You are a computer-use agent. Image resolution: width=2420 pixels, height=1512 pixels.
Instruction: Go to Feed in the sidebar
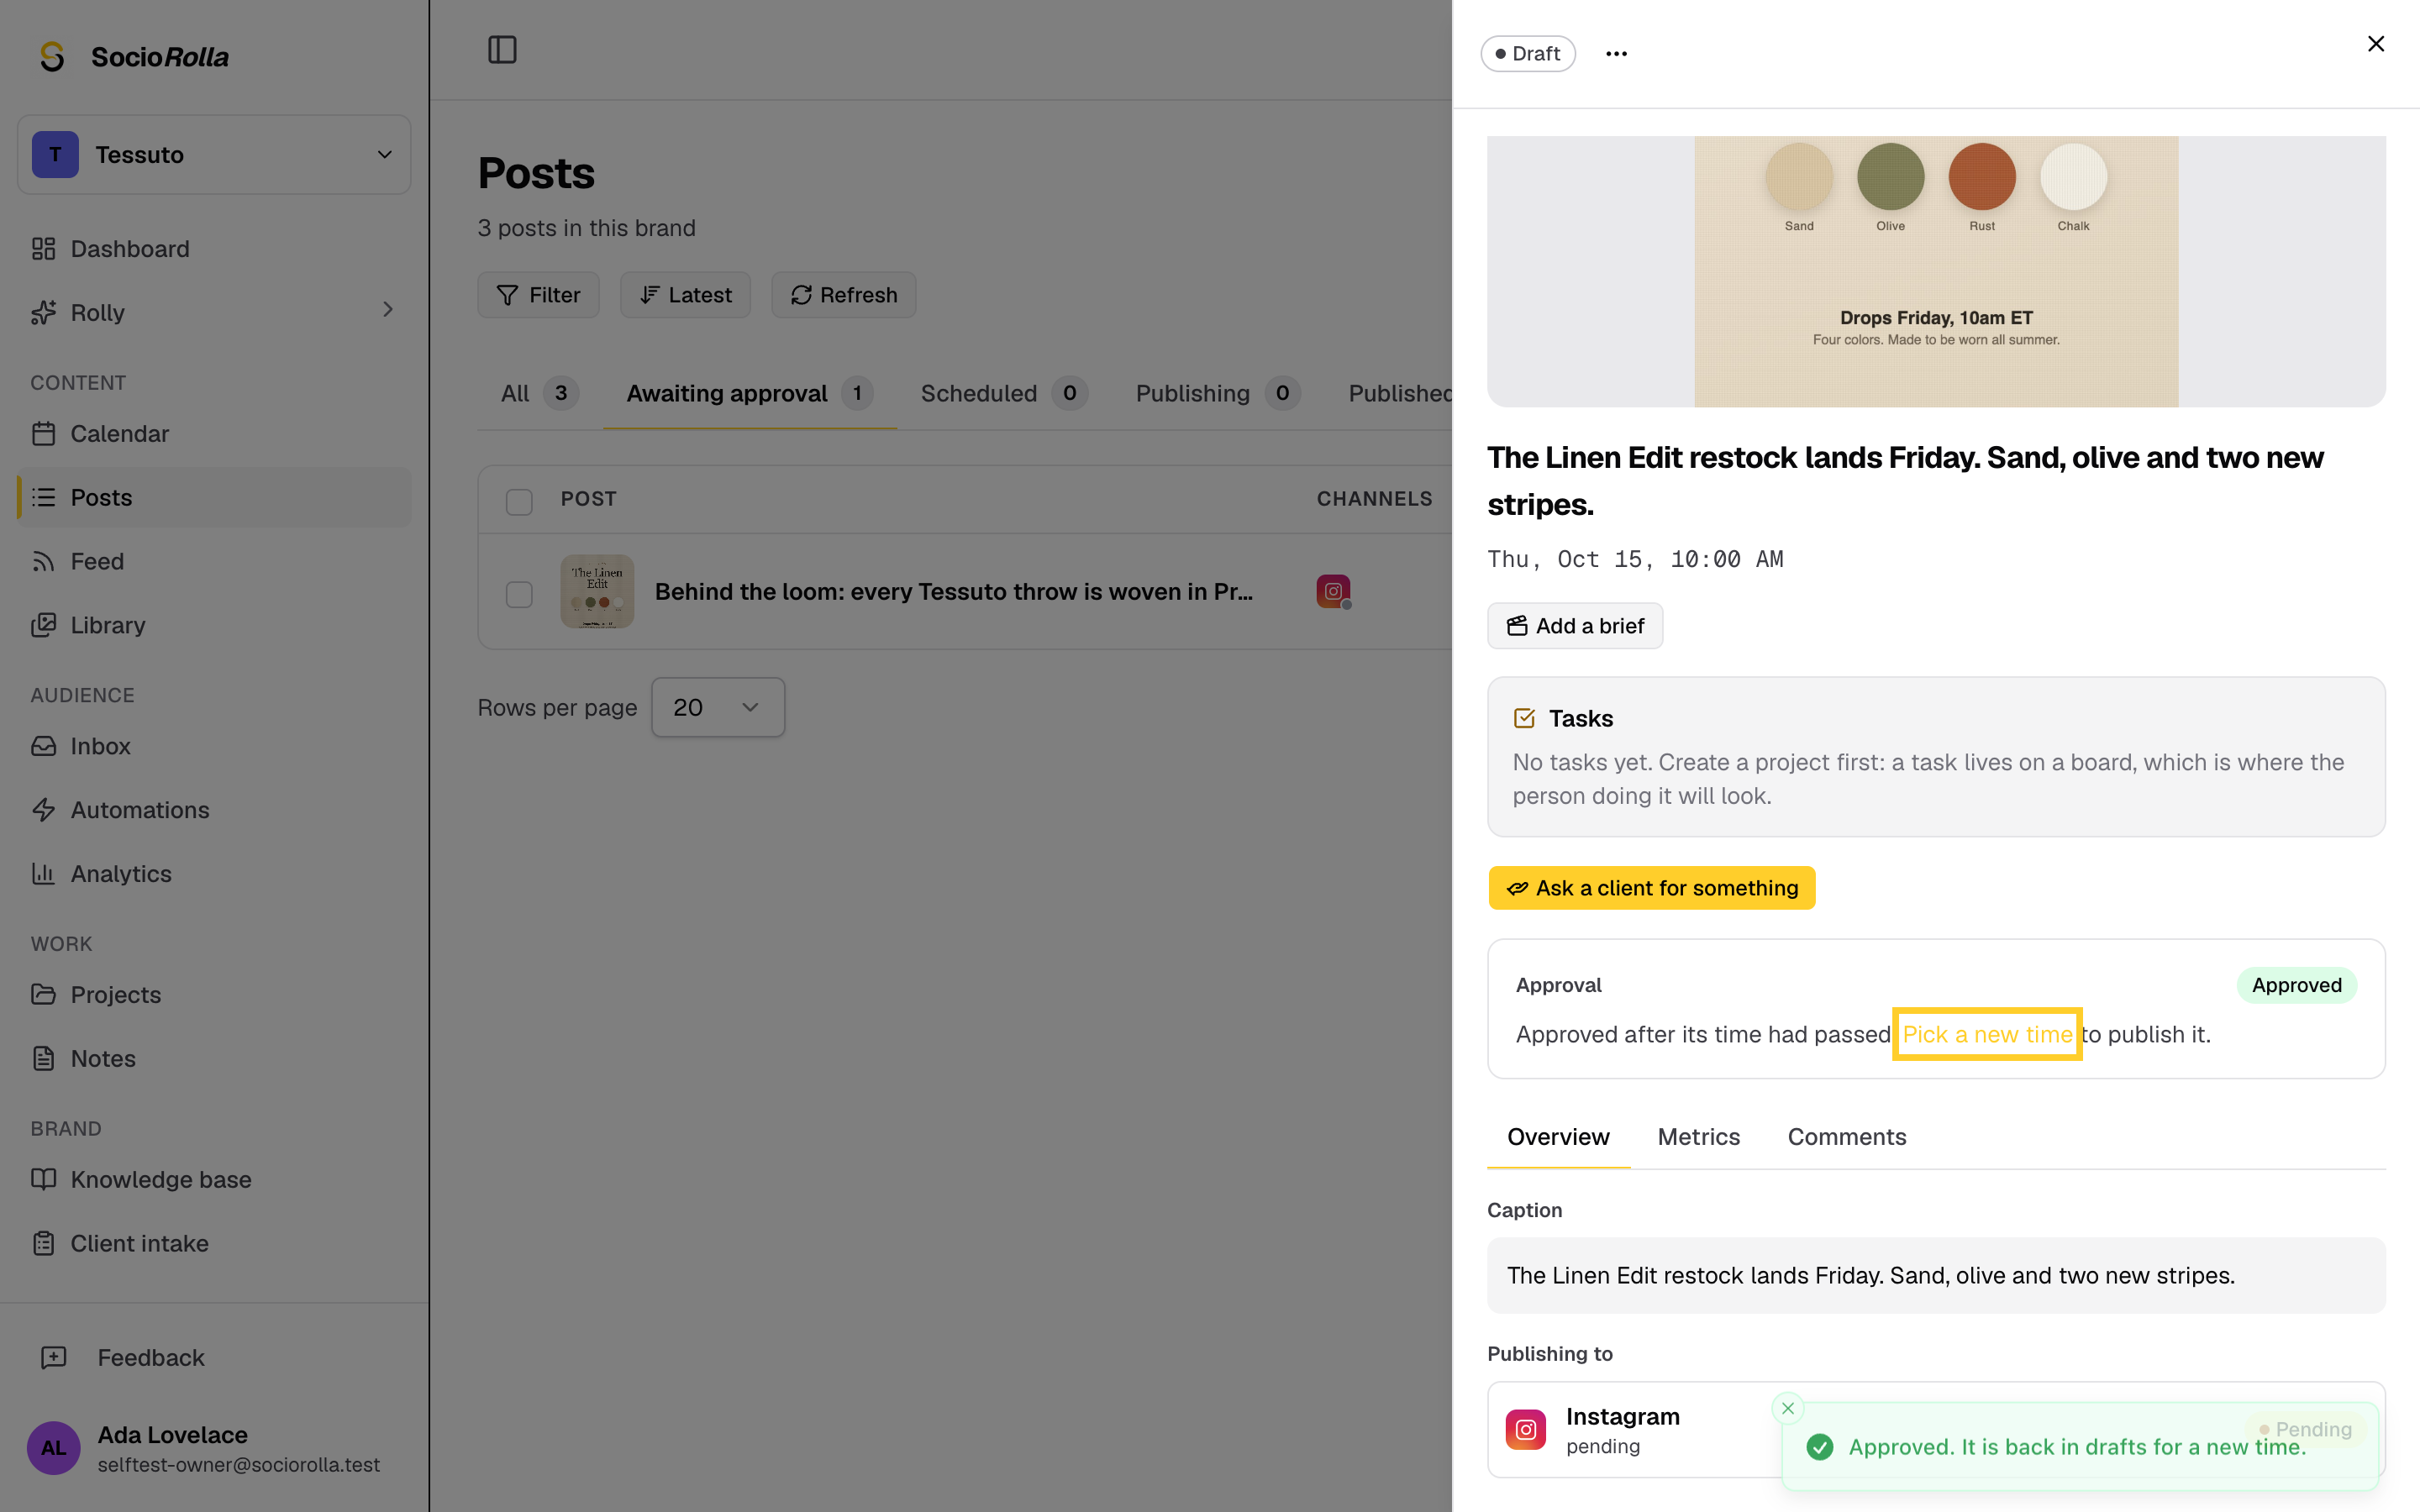[214, 561]
